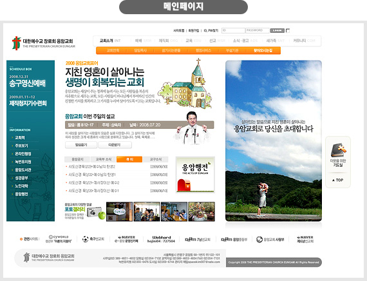Viewport: 367px width, 281px height.
Task: Open the 소식·광고 ADS menu
Action: [x=245, y=41]
